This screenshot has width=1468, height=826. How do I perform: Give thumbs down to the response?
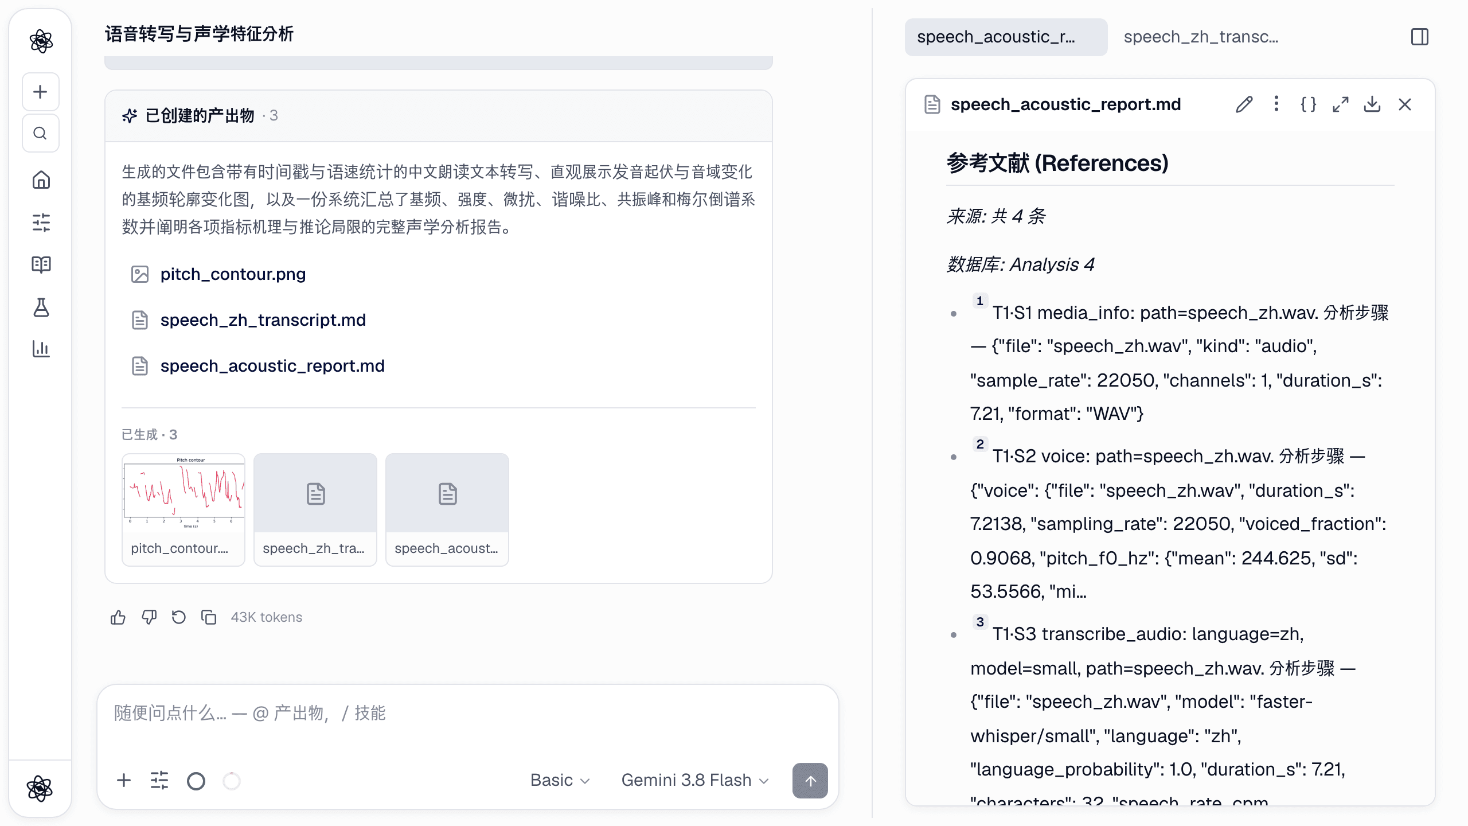[x=149, y=617]
